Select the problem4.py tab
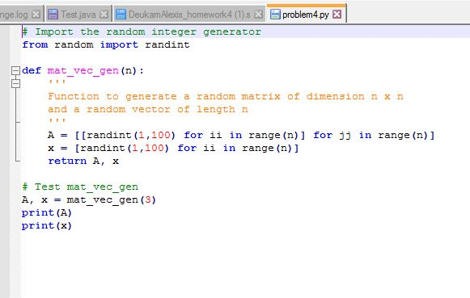 (306, 14)
